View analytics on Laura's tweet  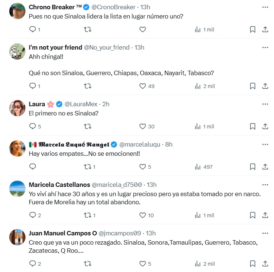click(198, 127)
